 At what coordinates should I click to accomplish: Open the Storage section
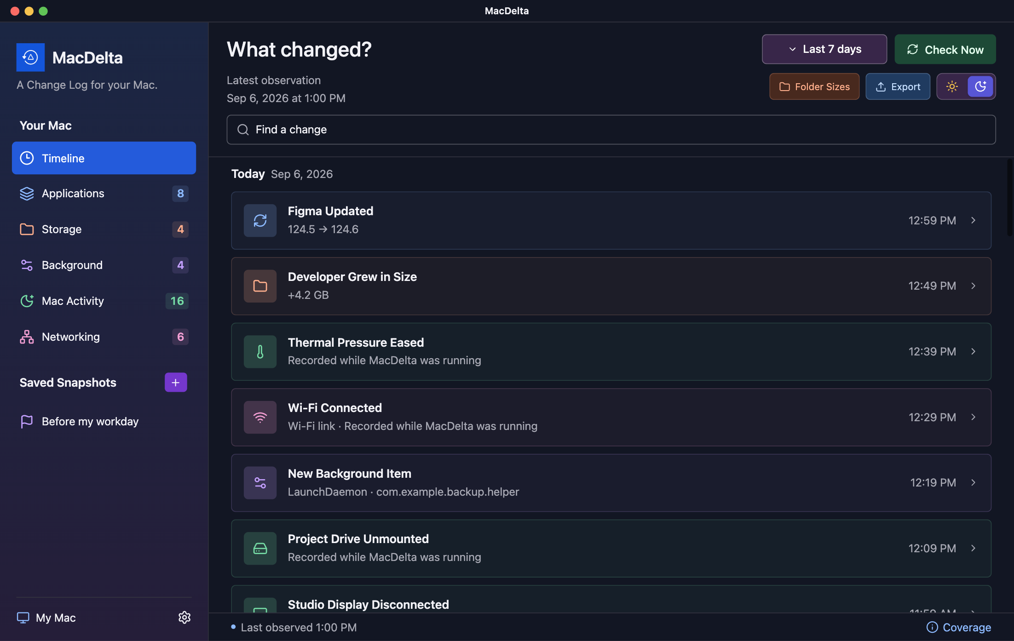tap(104, 229)
